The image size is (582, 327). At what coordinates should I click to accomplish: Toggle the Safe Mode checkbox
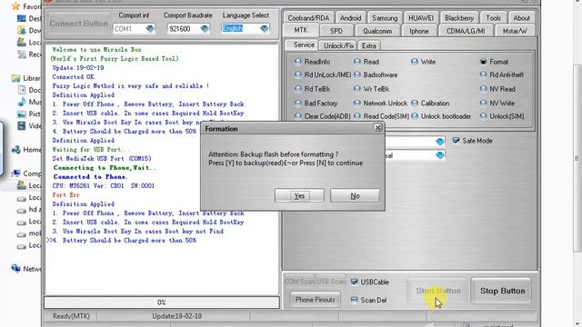pos(457,141)
